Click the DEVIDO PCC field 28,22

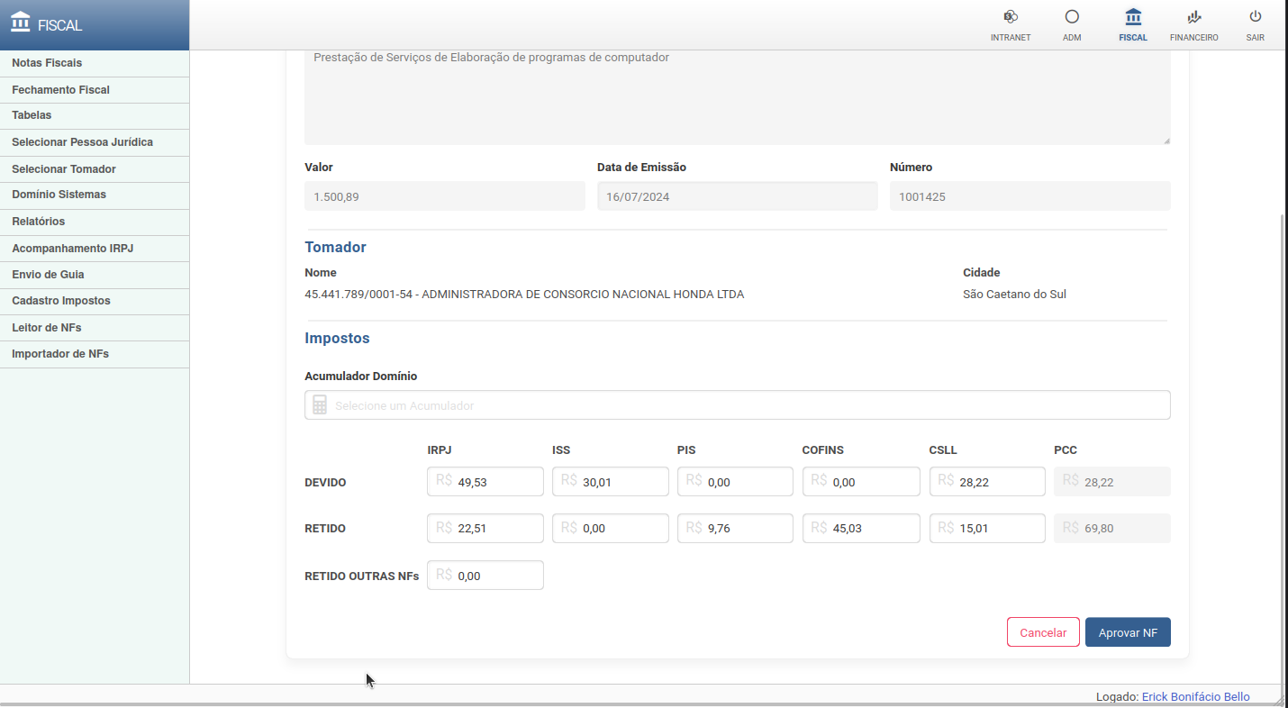tap(1112, 482)
